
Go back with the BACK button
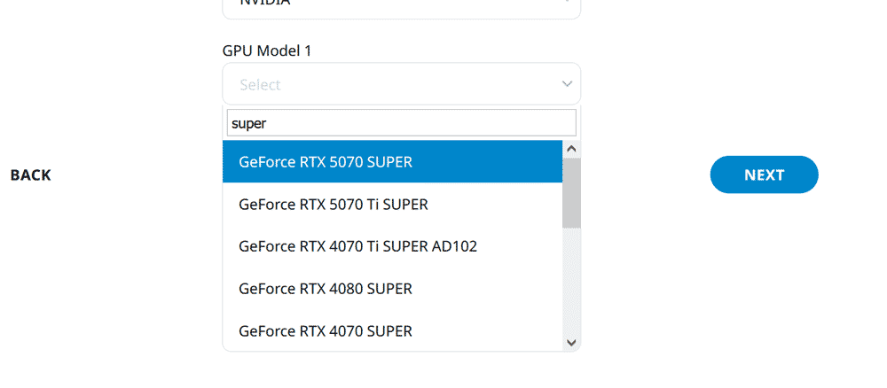pyautogui.click(x=31, y=175)
